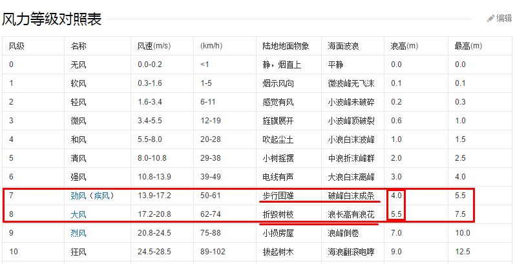Select the 烟示风向 land description
515x264 pixels.
point(279,84)
